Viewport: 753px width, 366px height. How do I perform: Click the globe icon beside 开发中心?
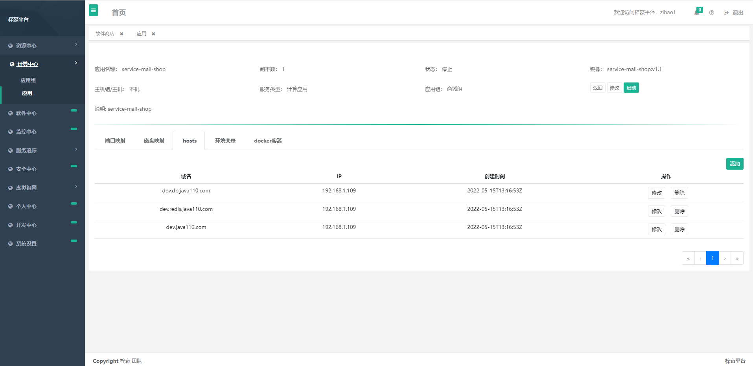11,225
